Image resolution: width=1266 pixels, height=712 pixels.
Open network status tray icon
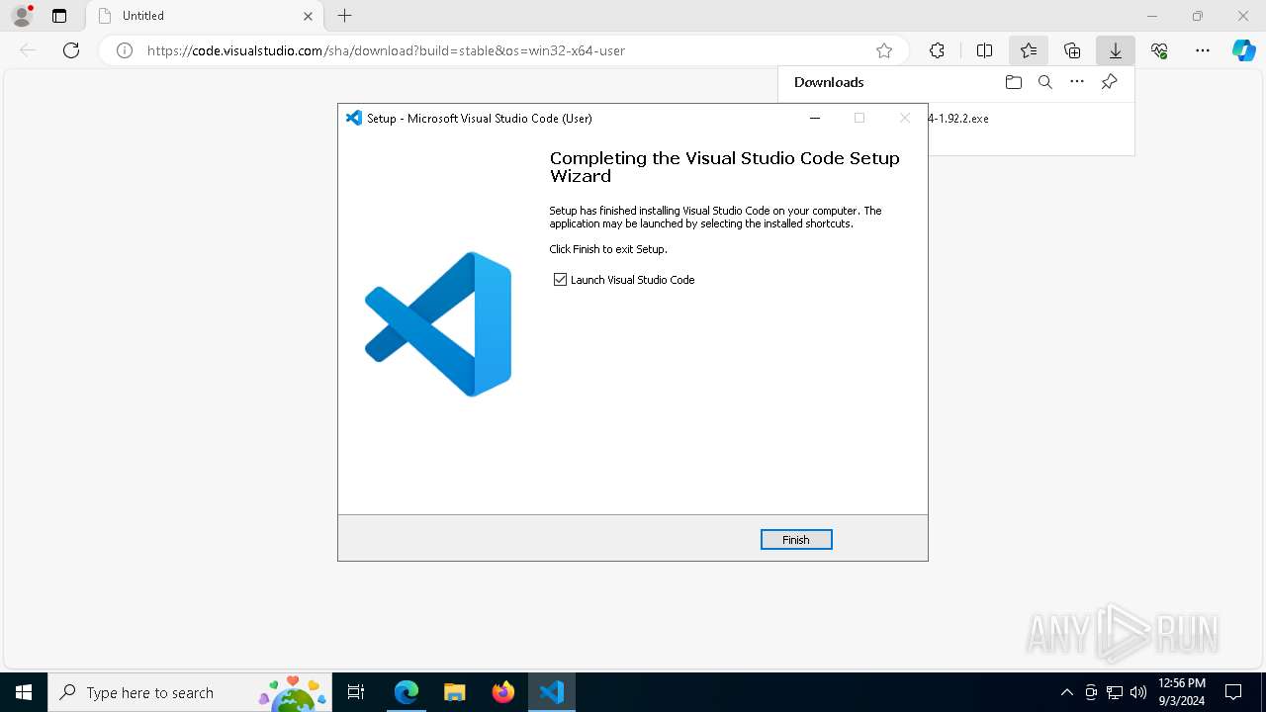pyautogui.click(x=1115, y=692)
